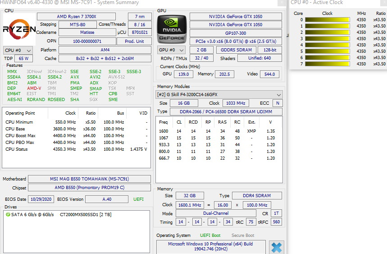387x254 pixels.
Task: Click the GP107-300 GPU chip field
Action: coord(236,33)
